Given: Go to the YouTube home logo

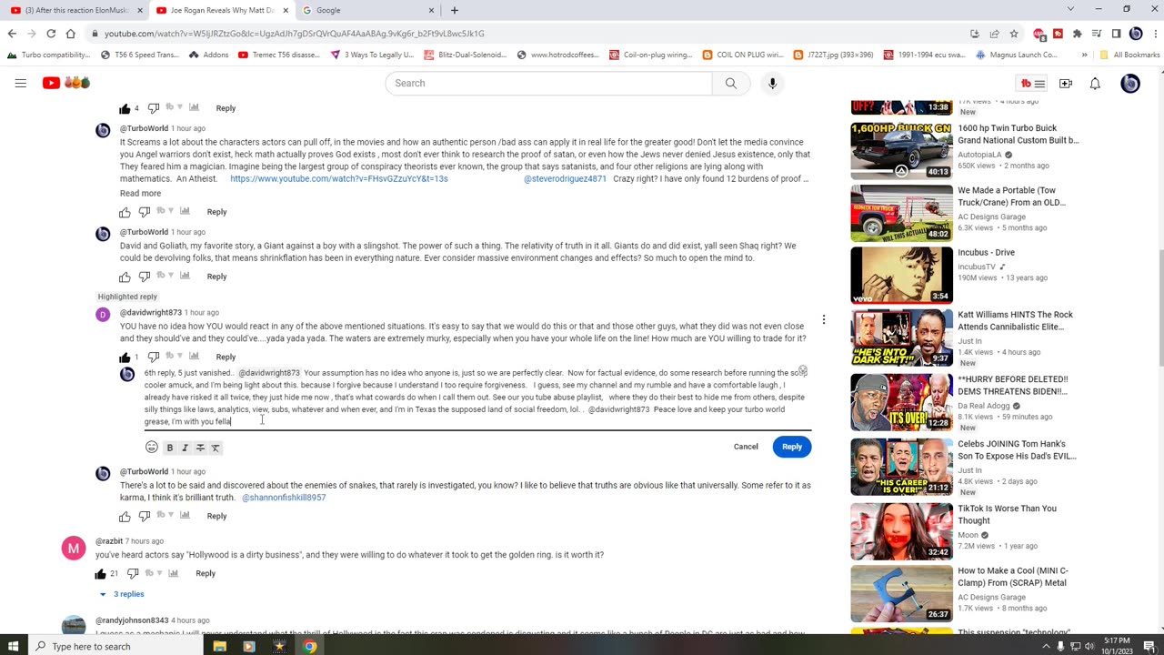Looking at the screenshot, I should (65, 83).
